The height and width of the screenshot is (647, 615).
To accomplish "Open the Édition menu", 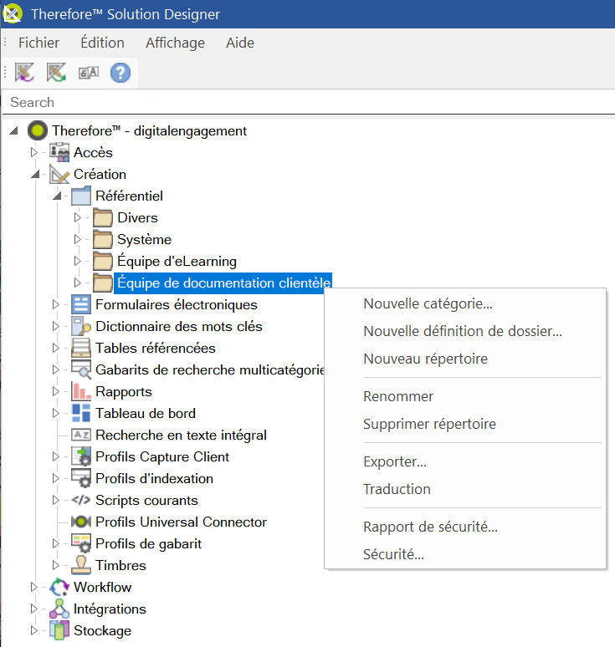I will pos(102,43).
